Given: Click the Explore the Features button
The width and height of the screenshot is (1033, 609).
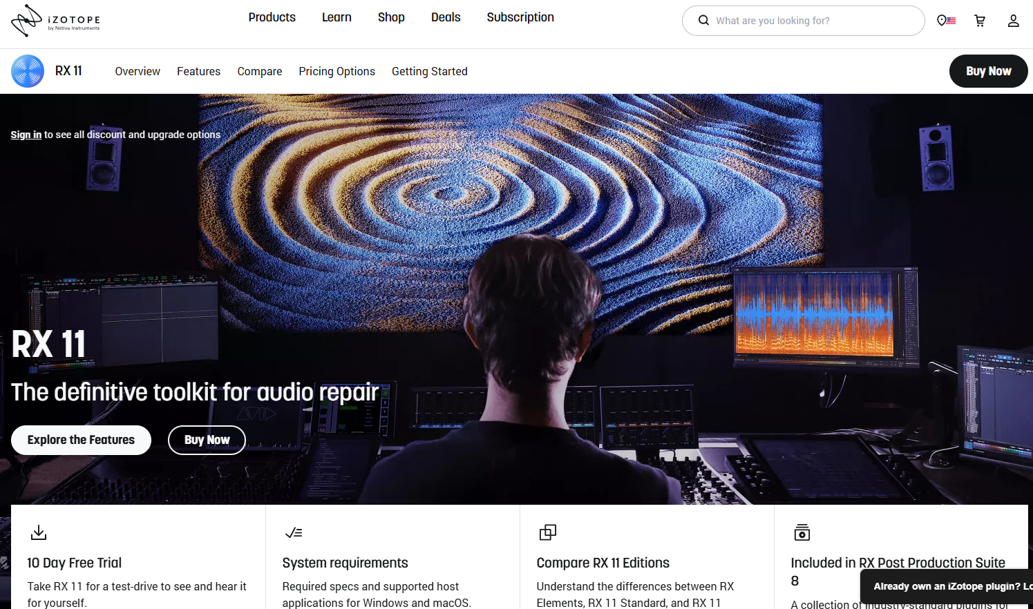Looking at the screenshot, I should [x=81, y=440].
